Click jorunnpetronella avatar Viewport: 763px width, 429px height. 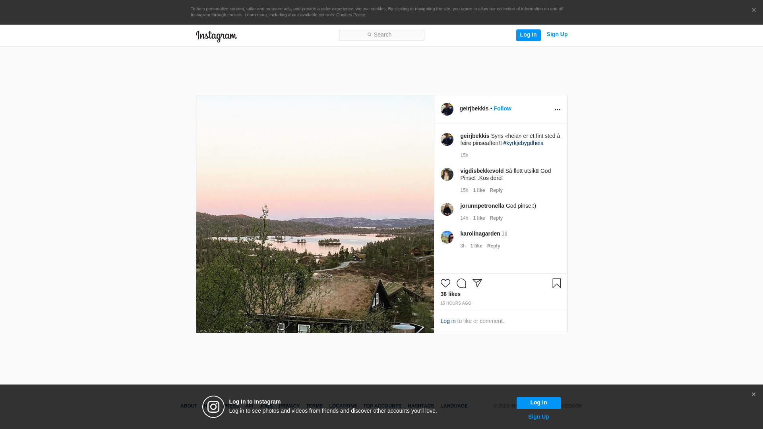click(x=447, y=209)
